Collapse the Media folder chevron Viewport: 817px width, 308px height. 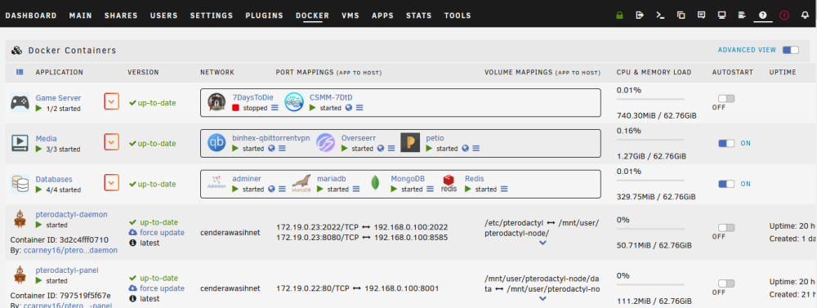[111, 142]
